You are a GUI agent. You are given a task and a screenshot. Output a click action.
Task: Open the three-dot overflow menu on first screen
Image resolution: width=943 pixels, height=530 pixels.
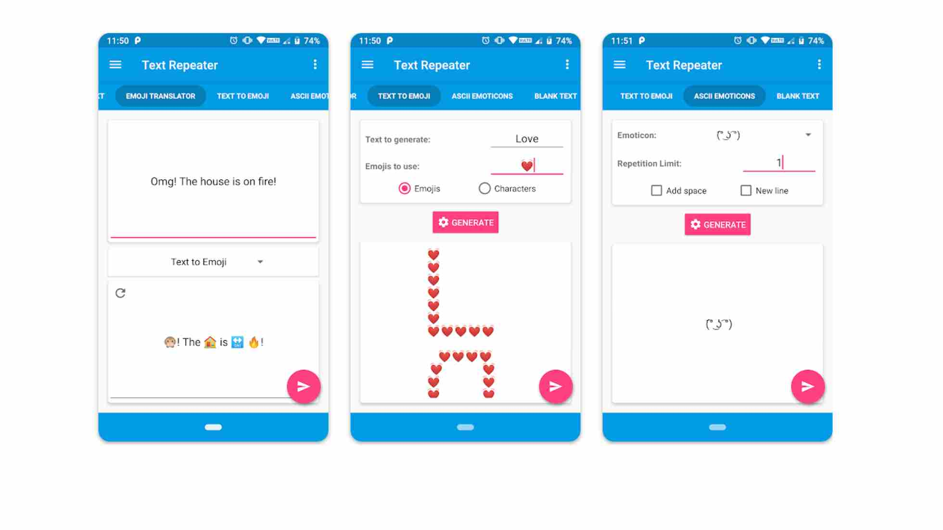pyautogui.click(x=316, y=65)
